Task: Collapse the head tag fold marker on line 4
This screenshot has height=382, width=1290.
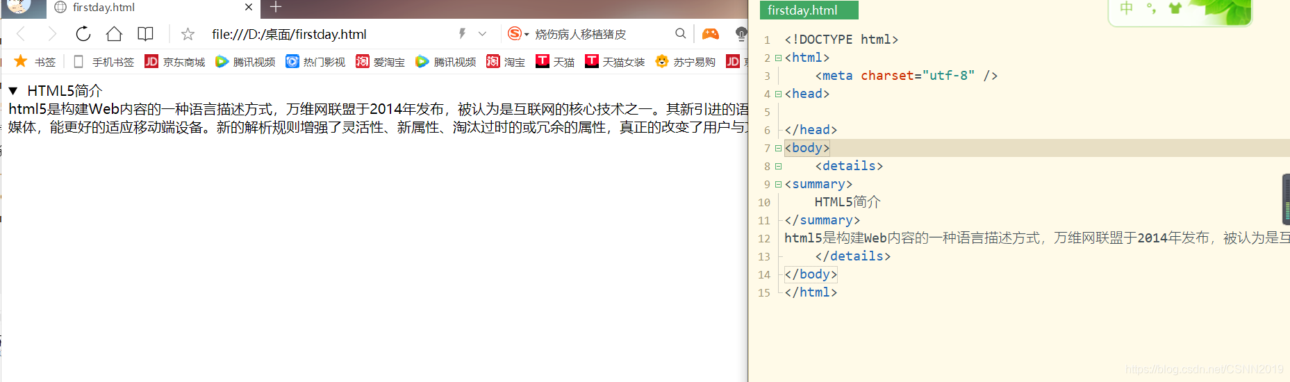Action: [778, 94]
